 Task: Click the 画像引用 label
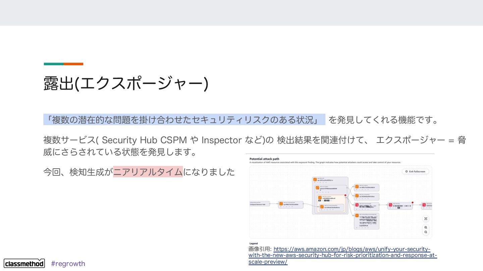pos(260,249)
